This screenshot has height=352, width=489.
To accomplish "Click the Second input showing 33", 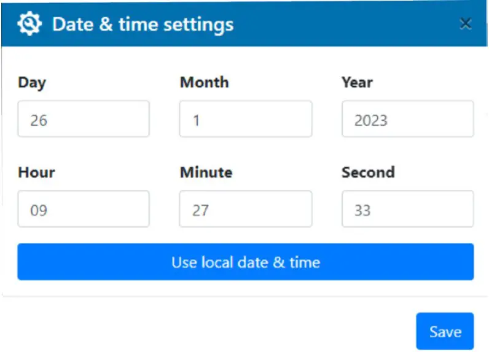I will pos(407,210).
